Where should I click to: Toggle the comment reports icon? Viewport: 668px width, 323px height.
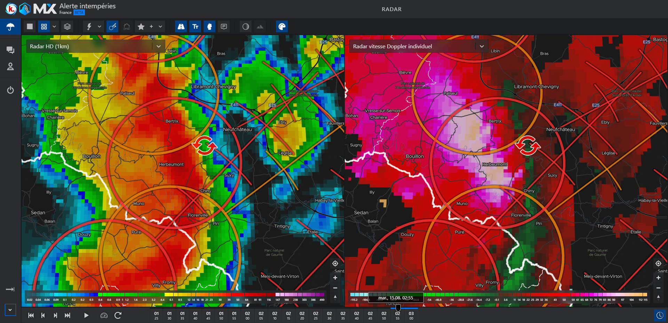pyautogui.click(x=224, y=26)
